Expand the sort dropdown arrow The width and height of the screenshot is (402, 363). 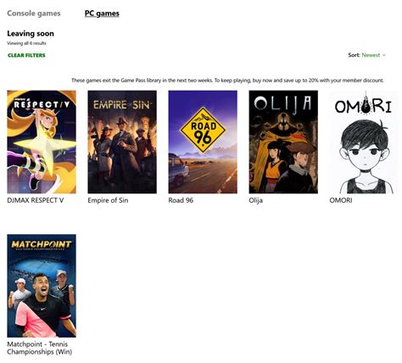[384, 55]
